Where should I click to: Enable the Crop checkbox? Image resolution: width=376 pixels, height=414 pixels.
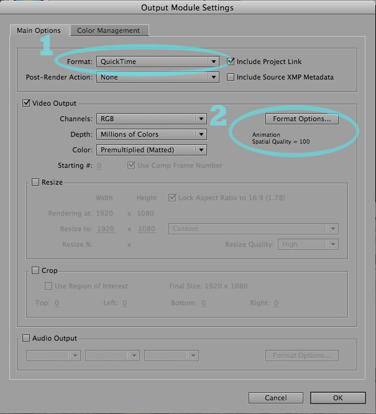[35, 270]
